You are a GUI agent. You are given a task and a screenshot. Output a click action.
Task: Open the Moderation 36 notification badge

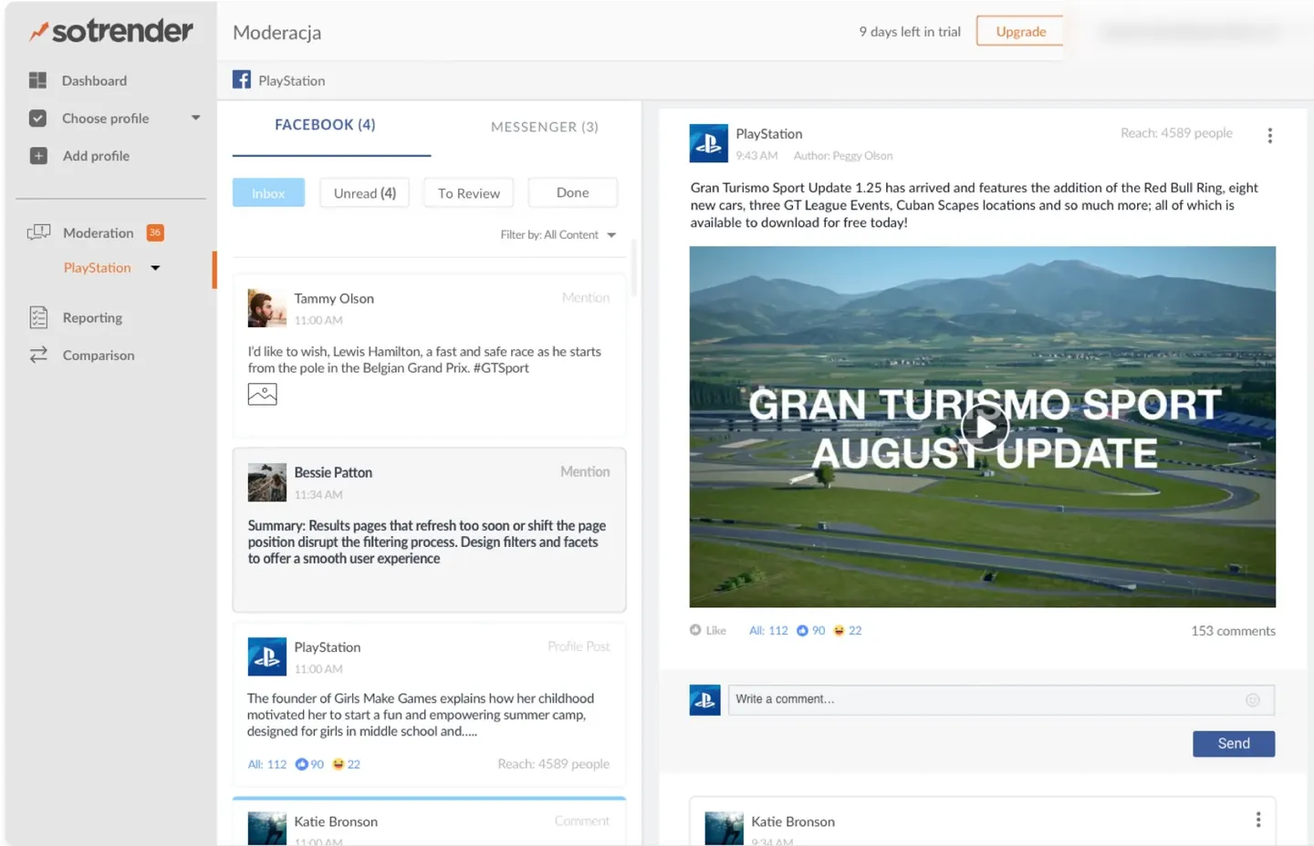[x=155, y=232]
